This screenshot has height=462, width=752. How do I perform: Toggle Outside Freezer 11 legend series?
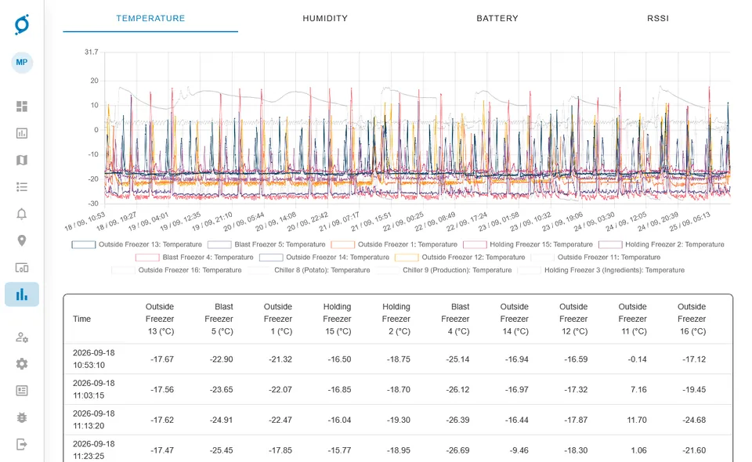[595, 258]
